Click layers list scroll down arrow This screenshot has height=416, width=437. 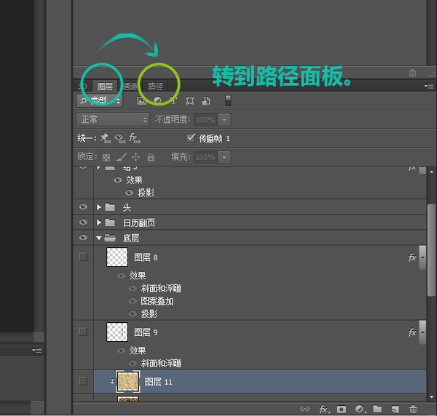(431, 397)
